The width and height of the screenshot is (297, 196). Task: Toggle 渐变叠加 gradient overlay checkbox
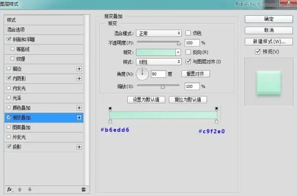[x=9, y=117]
